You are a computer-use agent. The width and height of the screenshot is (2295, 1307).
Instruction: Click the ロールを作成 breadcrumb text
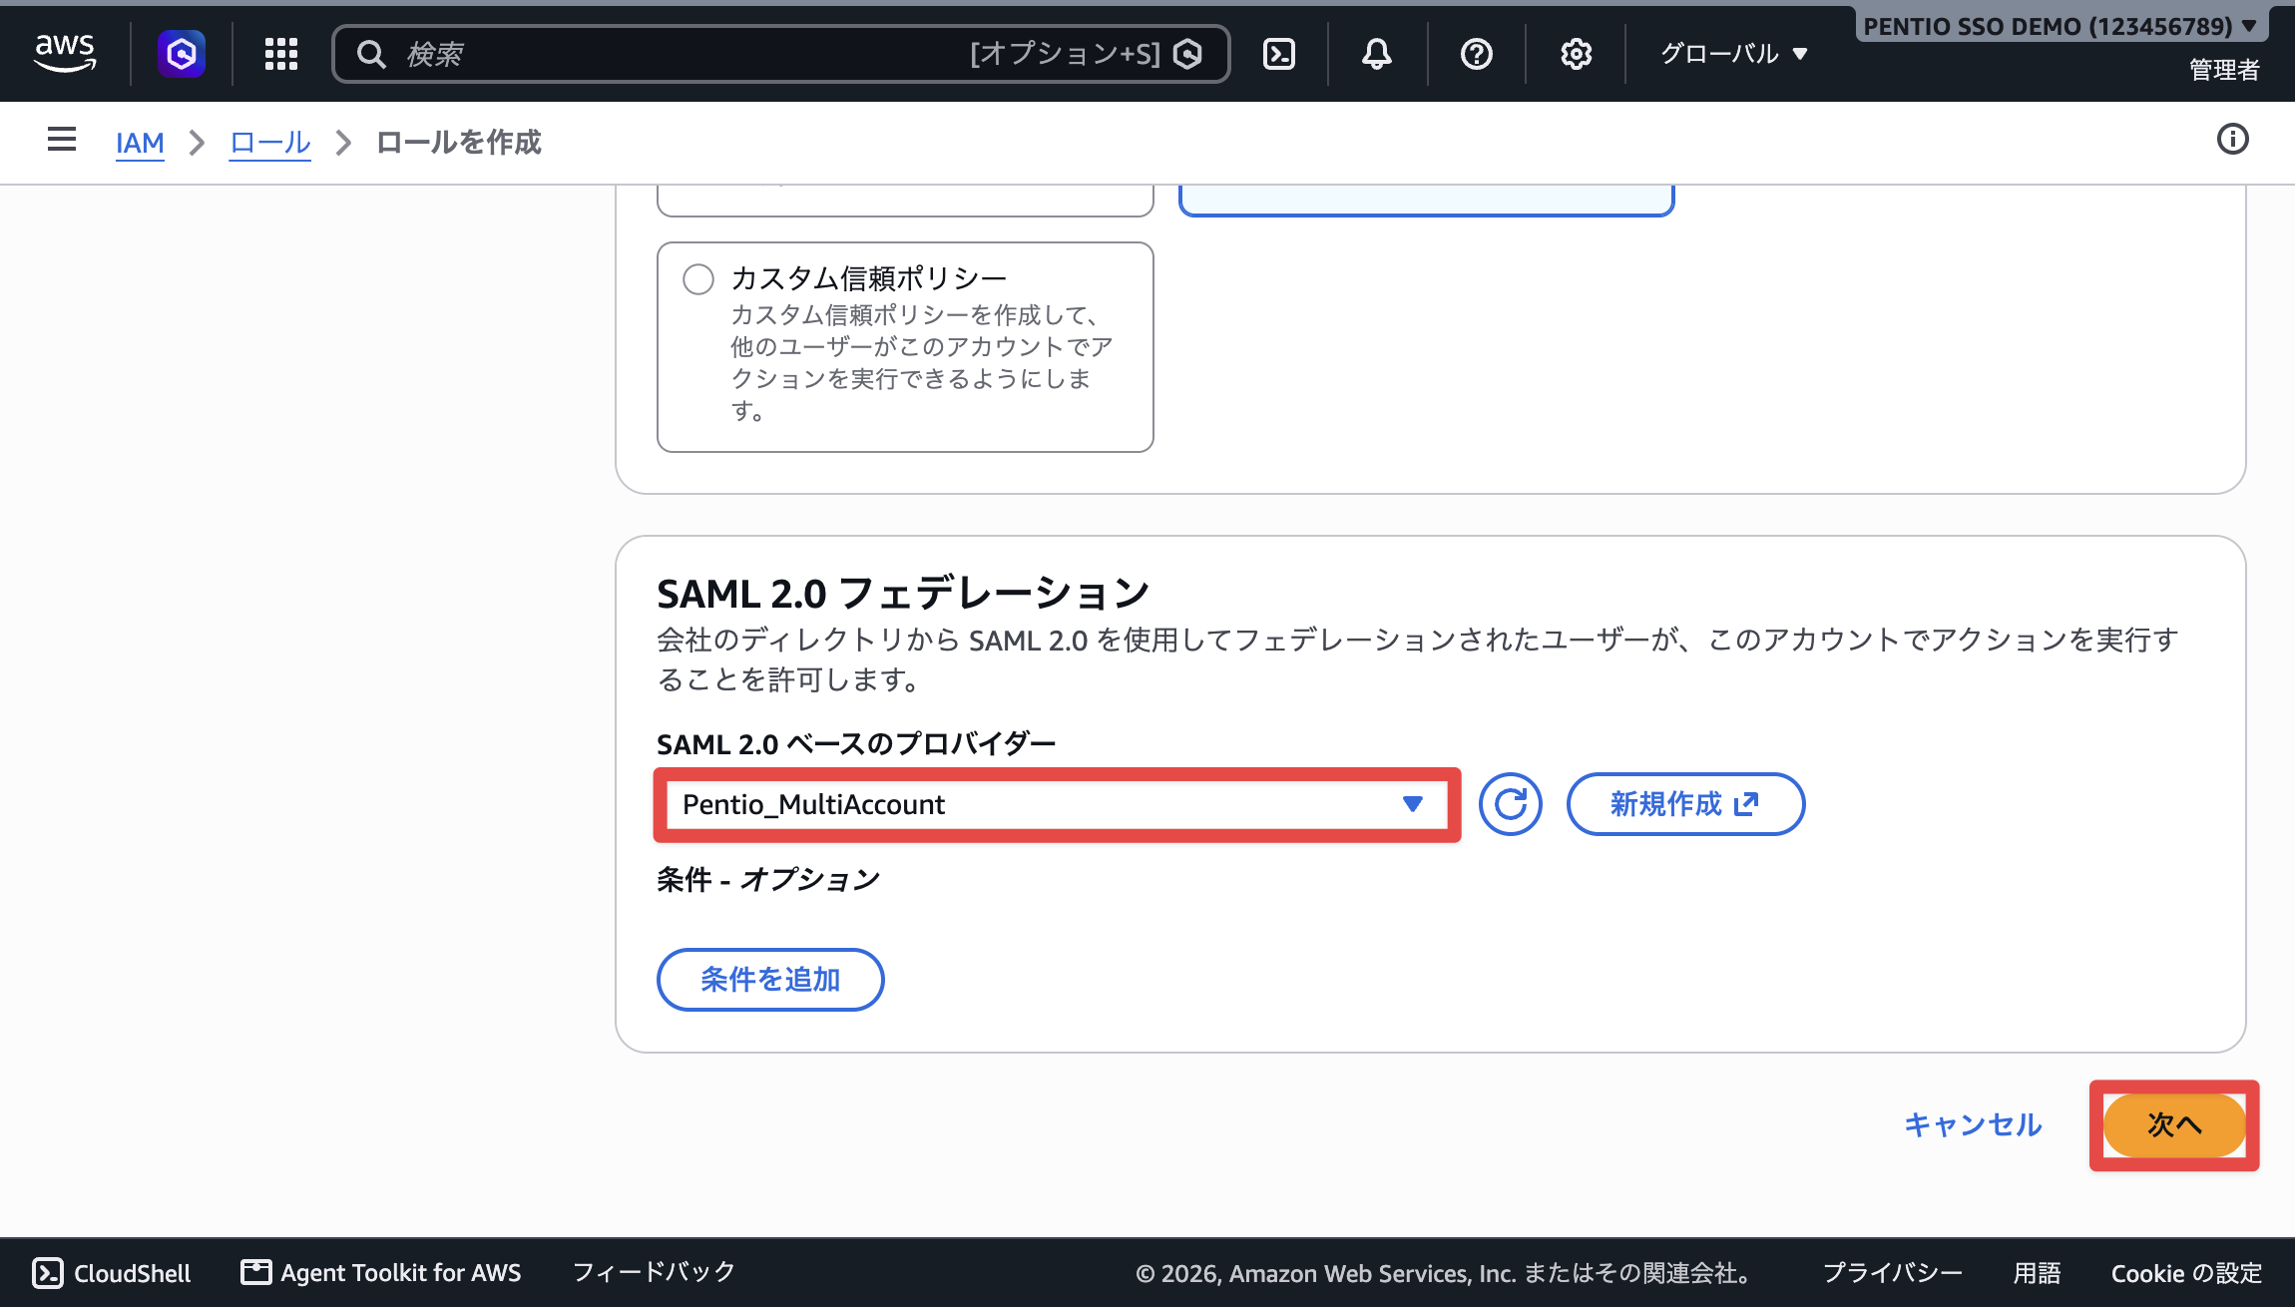tap(459, 143)
